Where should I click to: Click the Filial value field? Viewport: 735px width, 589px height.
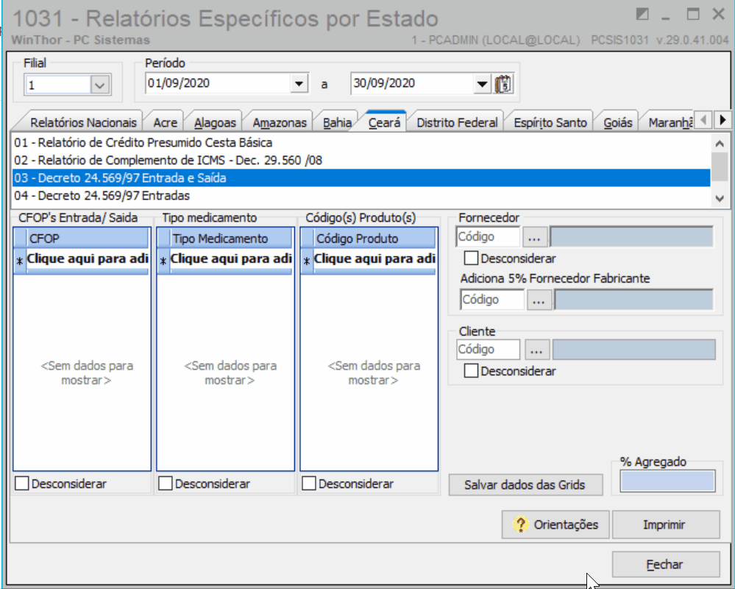(57, 85)
